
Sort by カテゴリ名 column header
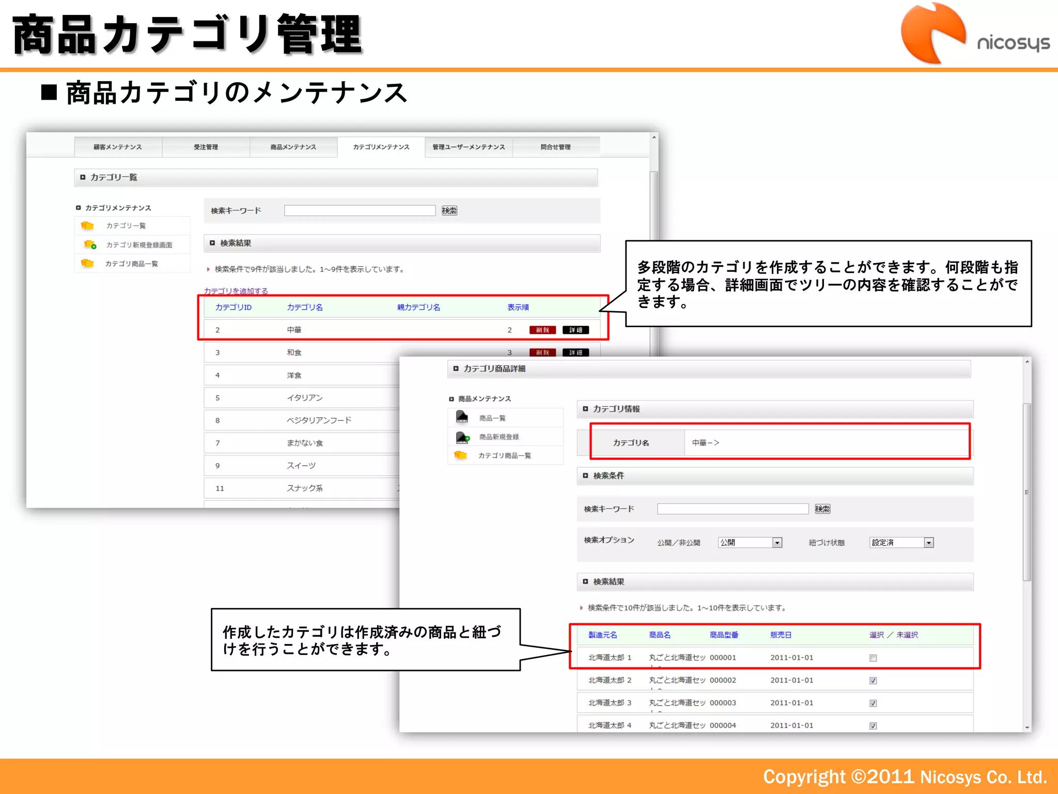click(305, 307)
